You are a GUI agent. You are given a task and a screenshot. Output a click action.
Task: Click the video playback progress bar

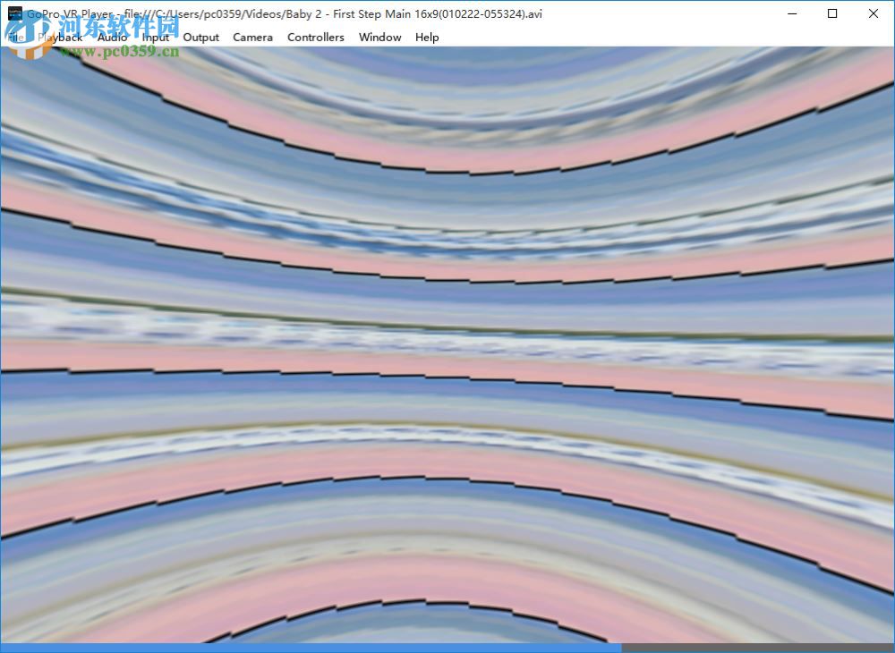(447, 649)
